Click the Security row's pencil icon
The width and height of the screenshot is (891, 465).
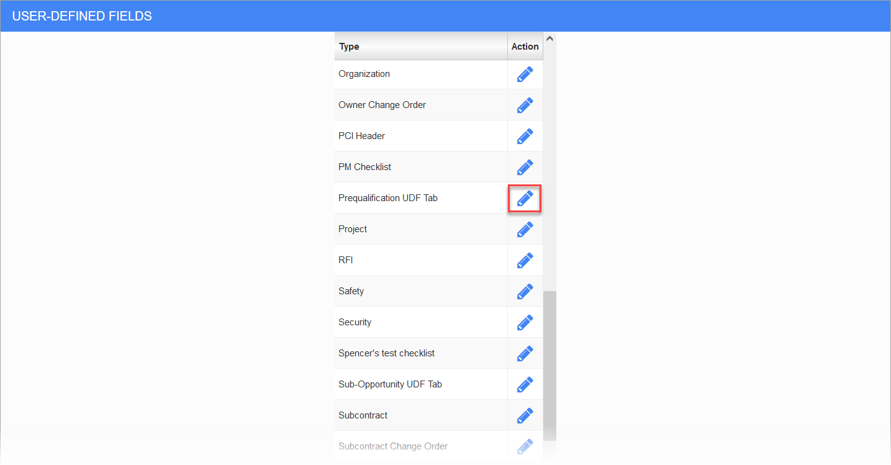[525, 323]
